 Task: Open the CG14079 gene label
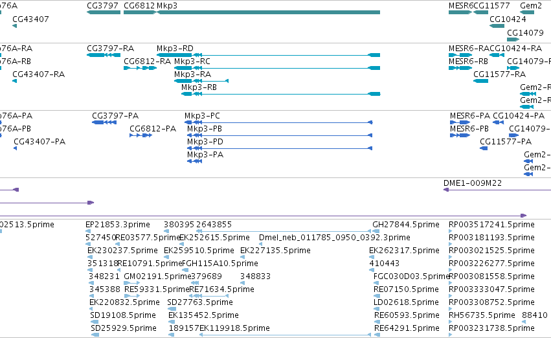[525, 32]
